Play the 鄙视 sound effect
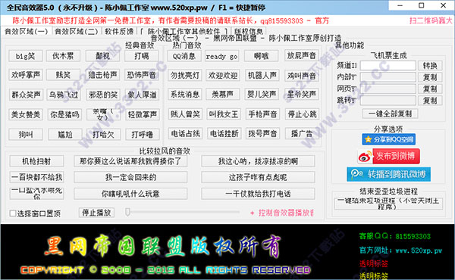This screenshot has width=455, height=280. [x=102, y=56]
